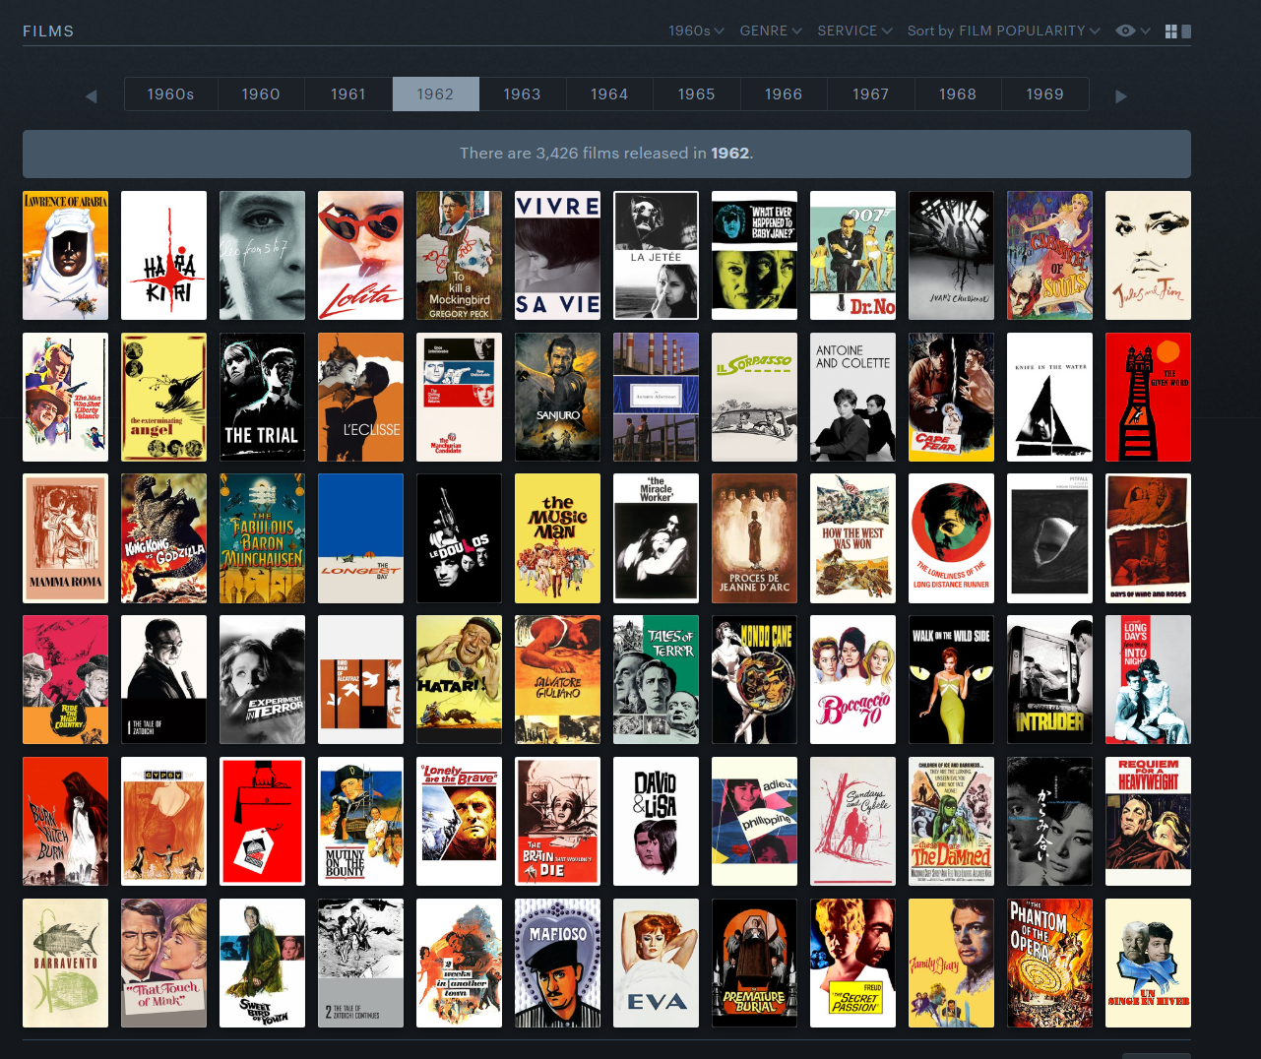The width and height of the screenshot is (1261, 1059).
Task: Click the FILMS section heading
Action: click(48, 31)
